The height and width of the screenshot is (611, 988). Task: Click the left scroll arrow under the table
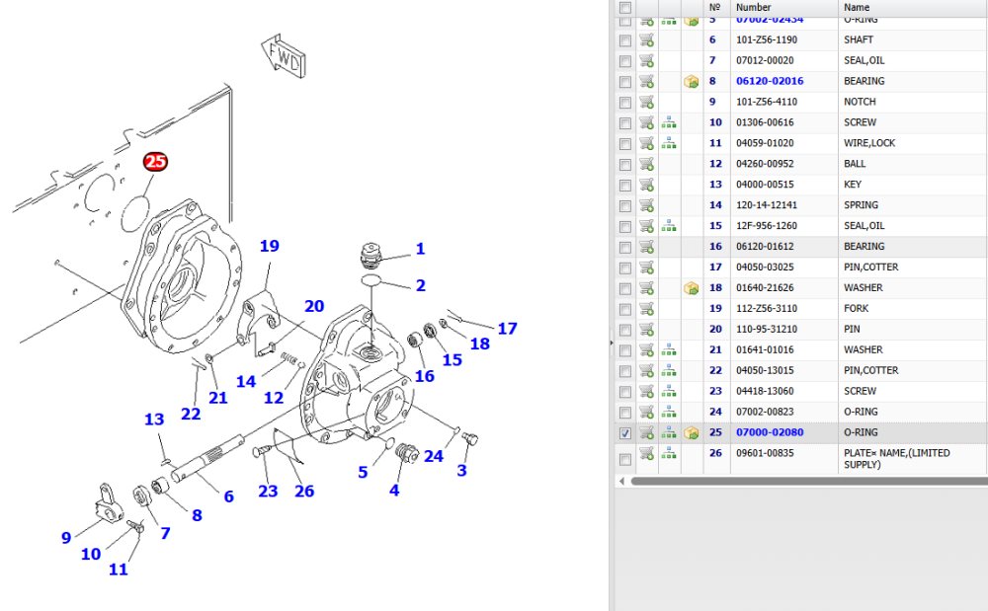[621, 482]
